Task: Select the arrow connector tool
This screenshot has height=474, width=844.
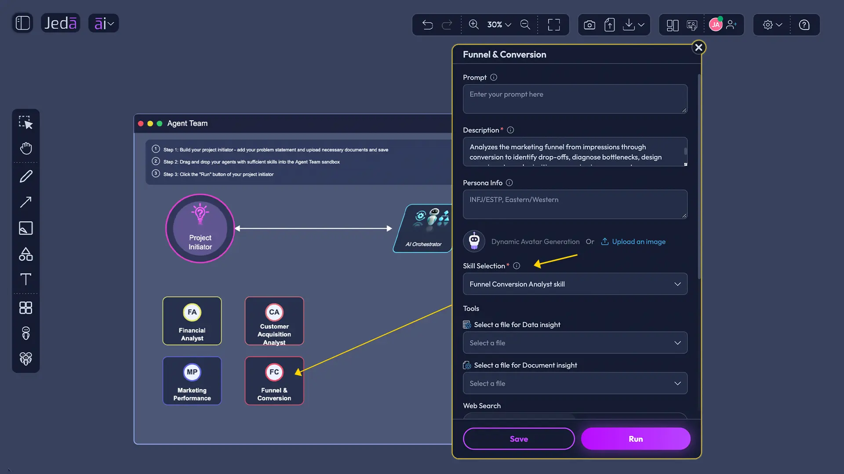Action: pos(26,202)
